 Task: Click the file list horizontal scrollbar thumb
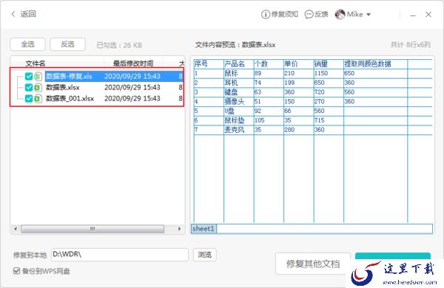92,229
